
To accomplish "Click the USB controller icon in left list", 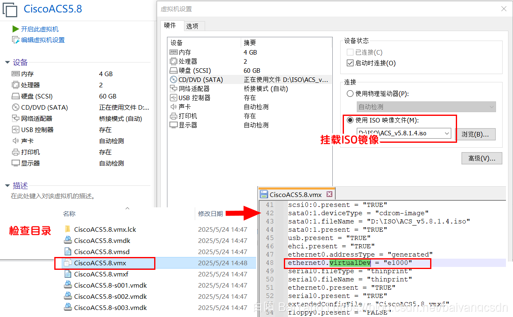I will coord(16,130).
